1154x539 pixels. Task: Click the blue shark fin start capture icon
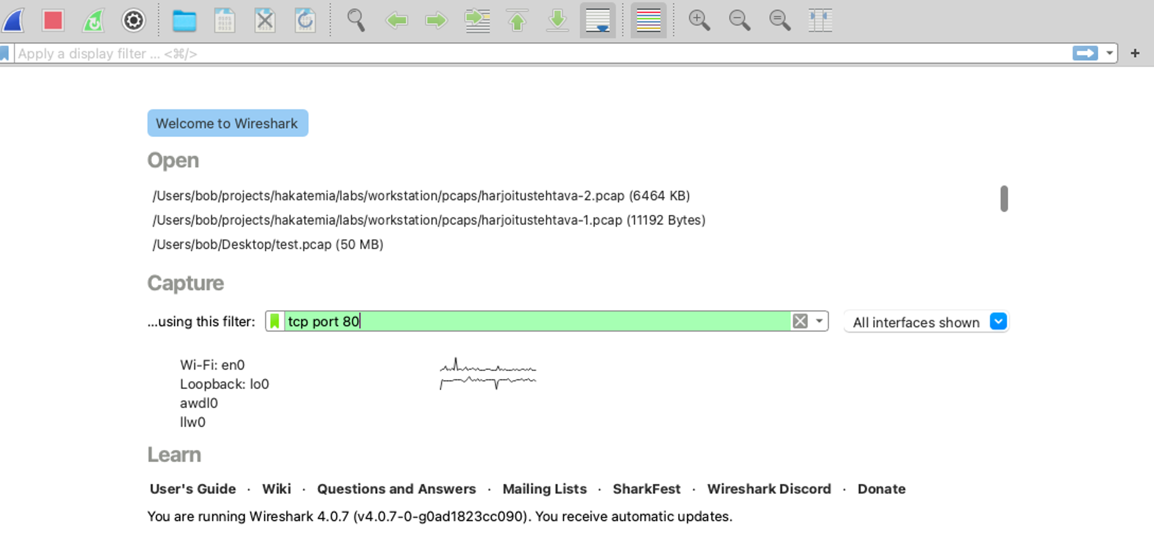(x=14, y=20)
